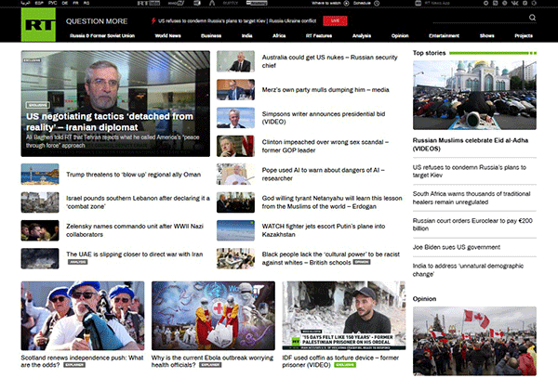558x378 pixels.
Task: Open the Scotland bagpiper story image
Action: click(83, 316)
